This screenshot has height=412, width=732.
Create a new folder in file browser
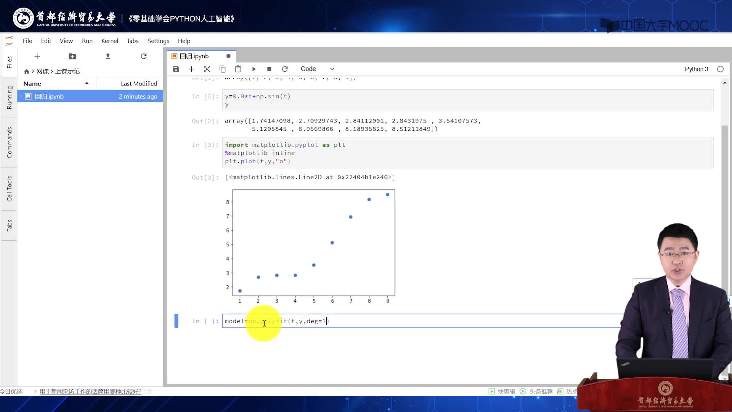pyautogui.click(x=72, y=56)
